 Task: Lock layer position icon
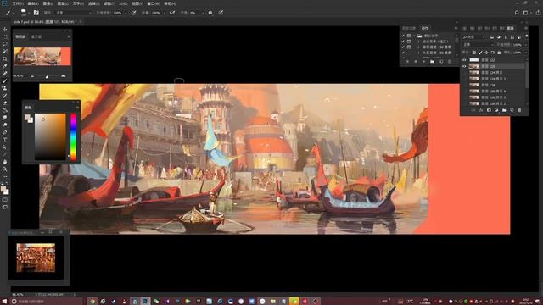486,53
